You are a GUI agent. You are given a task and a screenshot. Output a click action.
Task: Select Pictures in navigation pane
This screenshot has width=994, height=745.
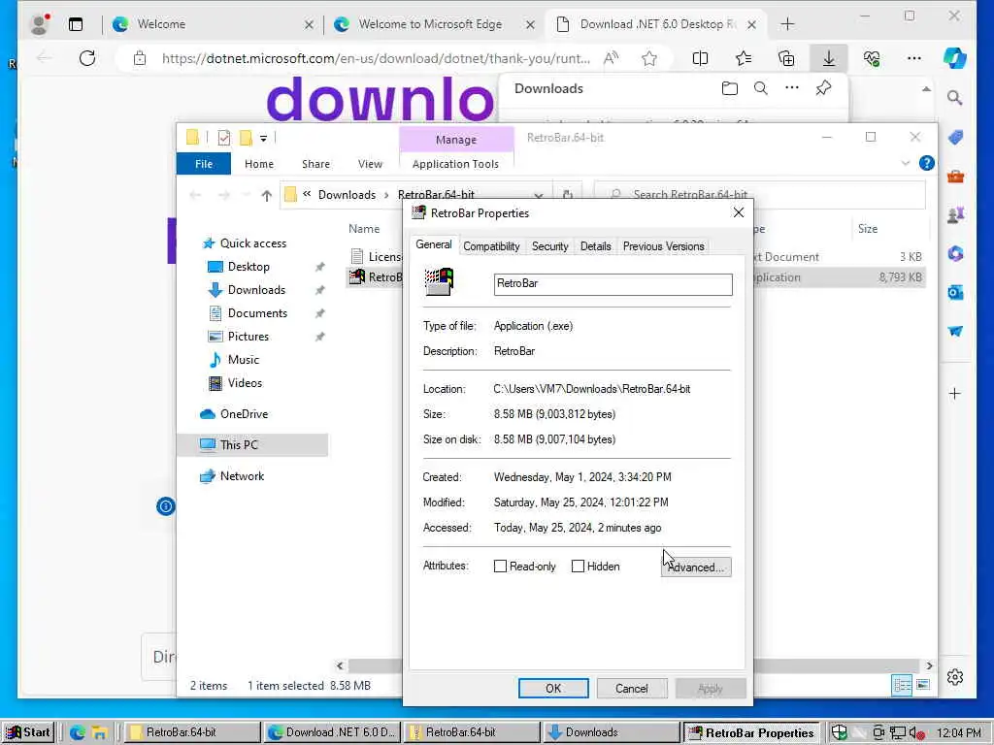point(248,337)
